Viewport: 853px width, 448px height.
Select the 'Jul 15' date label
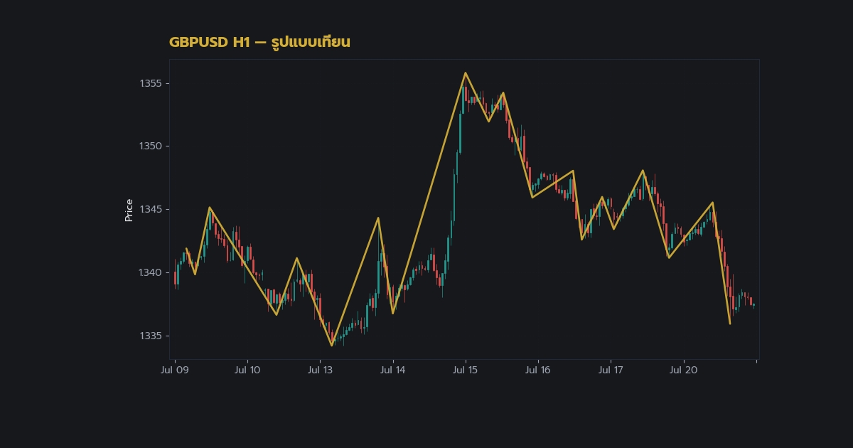tap(466, 370)
